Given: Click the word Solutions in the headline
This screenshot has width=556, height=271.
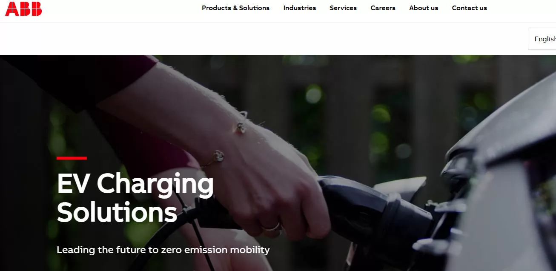Looking at the screenshot, I should [117, 212].
